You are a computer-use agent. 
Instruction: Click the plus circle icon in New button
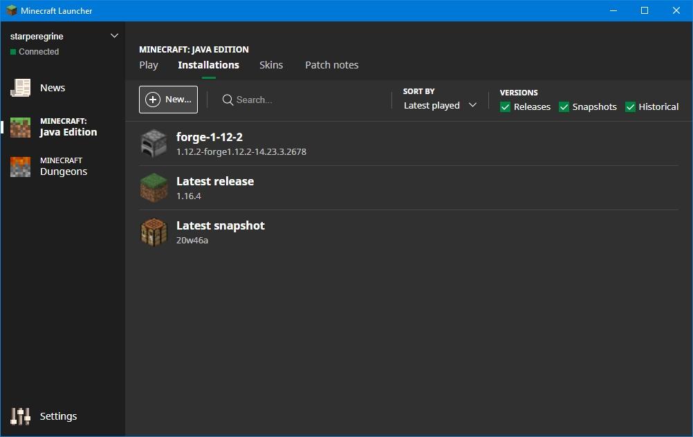coord(153,100)
